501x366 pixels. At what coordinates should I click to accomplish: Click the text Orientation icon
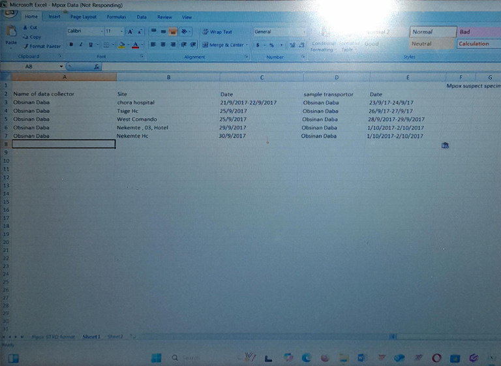[x=185, y=31]
